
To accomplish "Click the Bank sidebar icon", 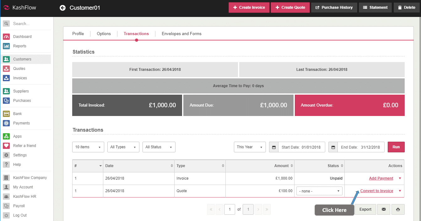I will tap(6, 114).
